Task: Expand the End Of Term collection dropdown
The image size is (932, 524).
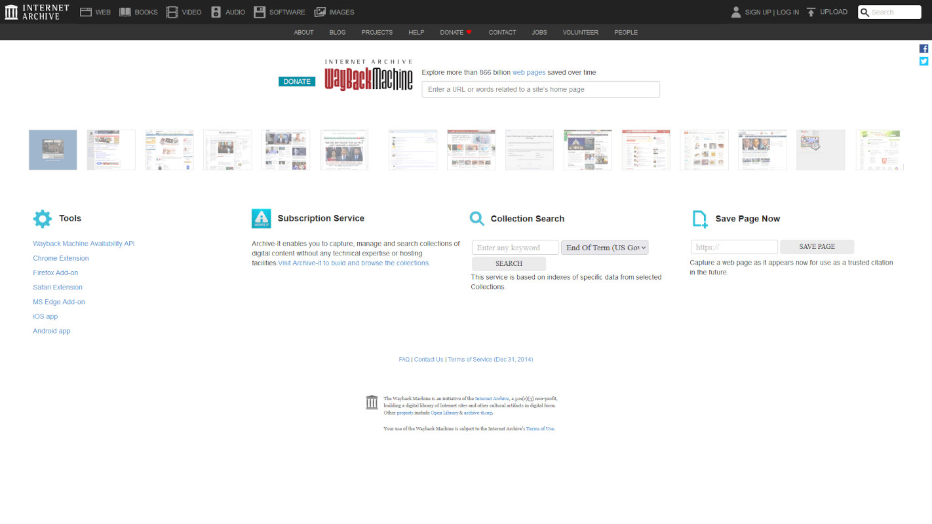Action: pyautogui.click(x=605, y=248)
